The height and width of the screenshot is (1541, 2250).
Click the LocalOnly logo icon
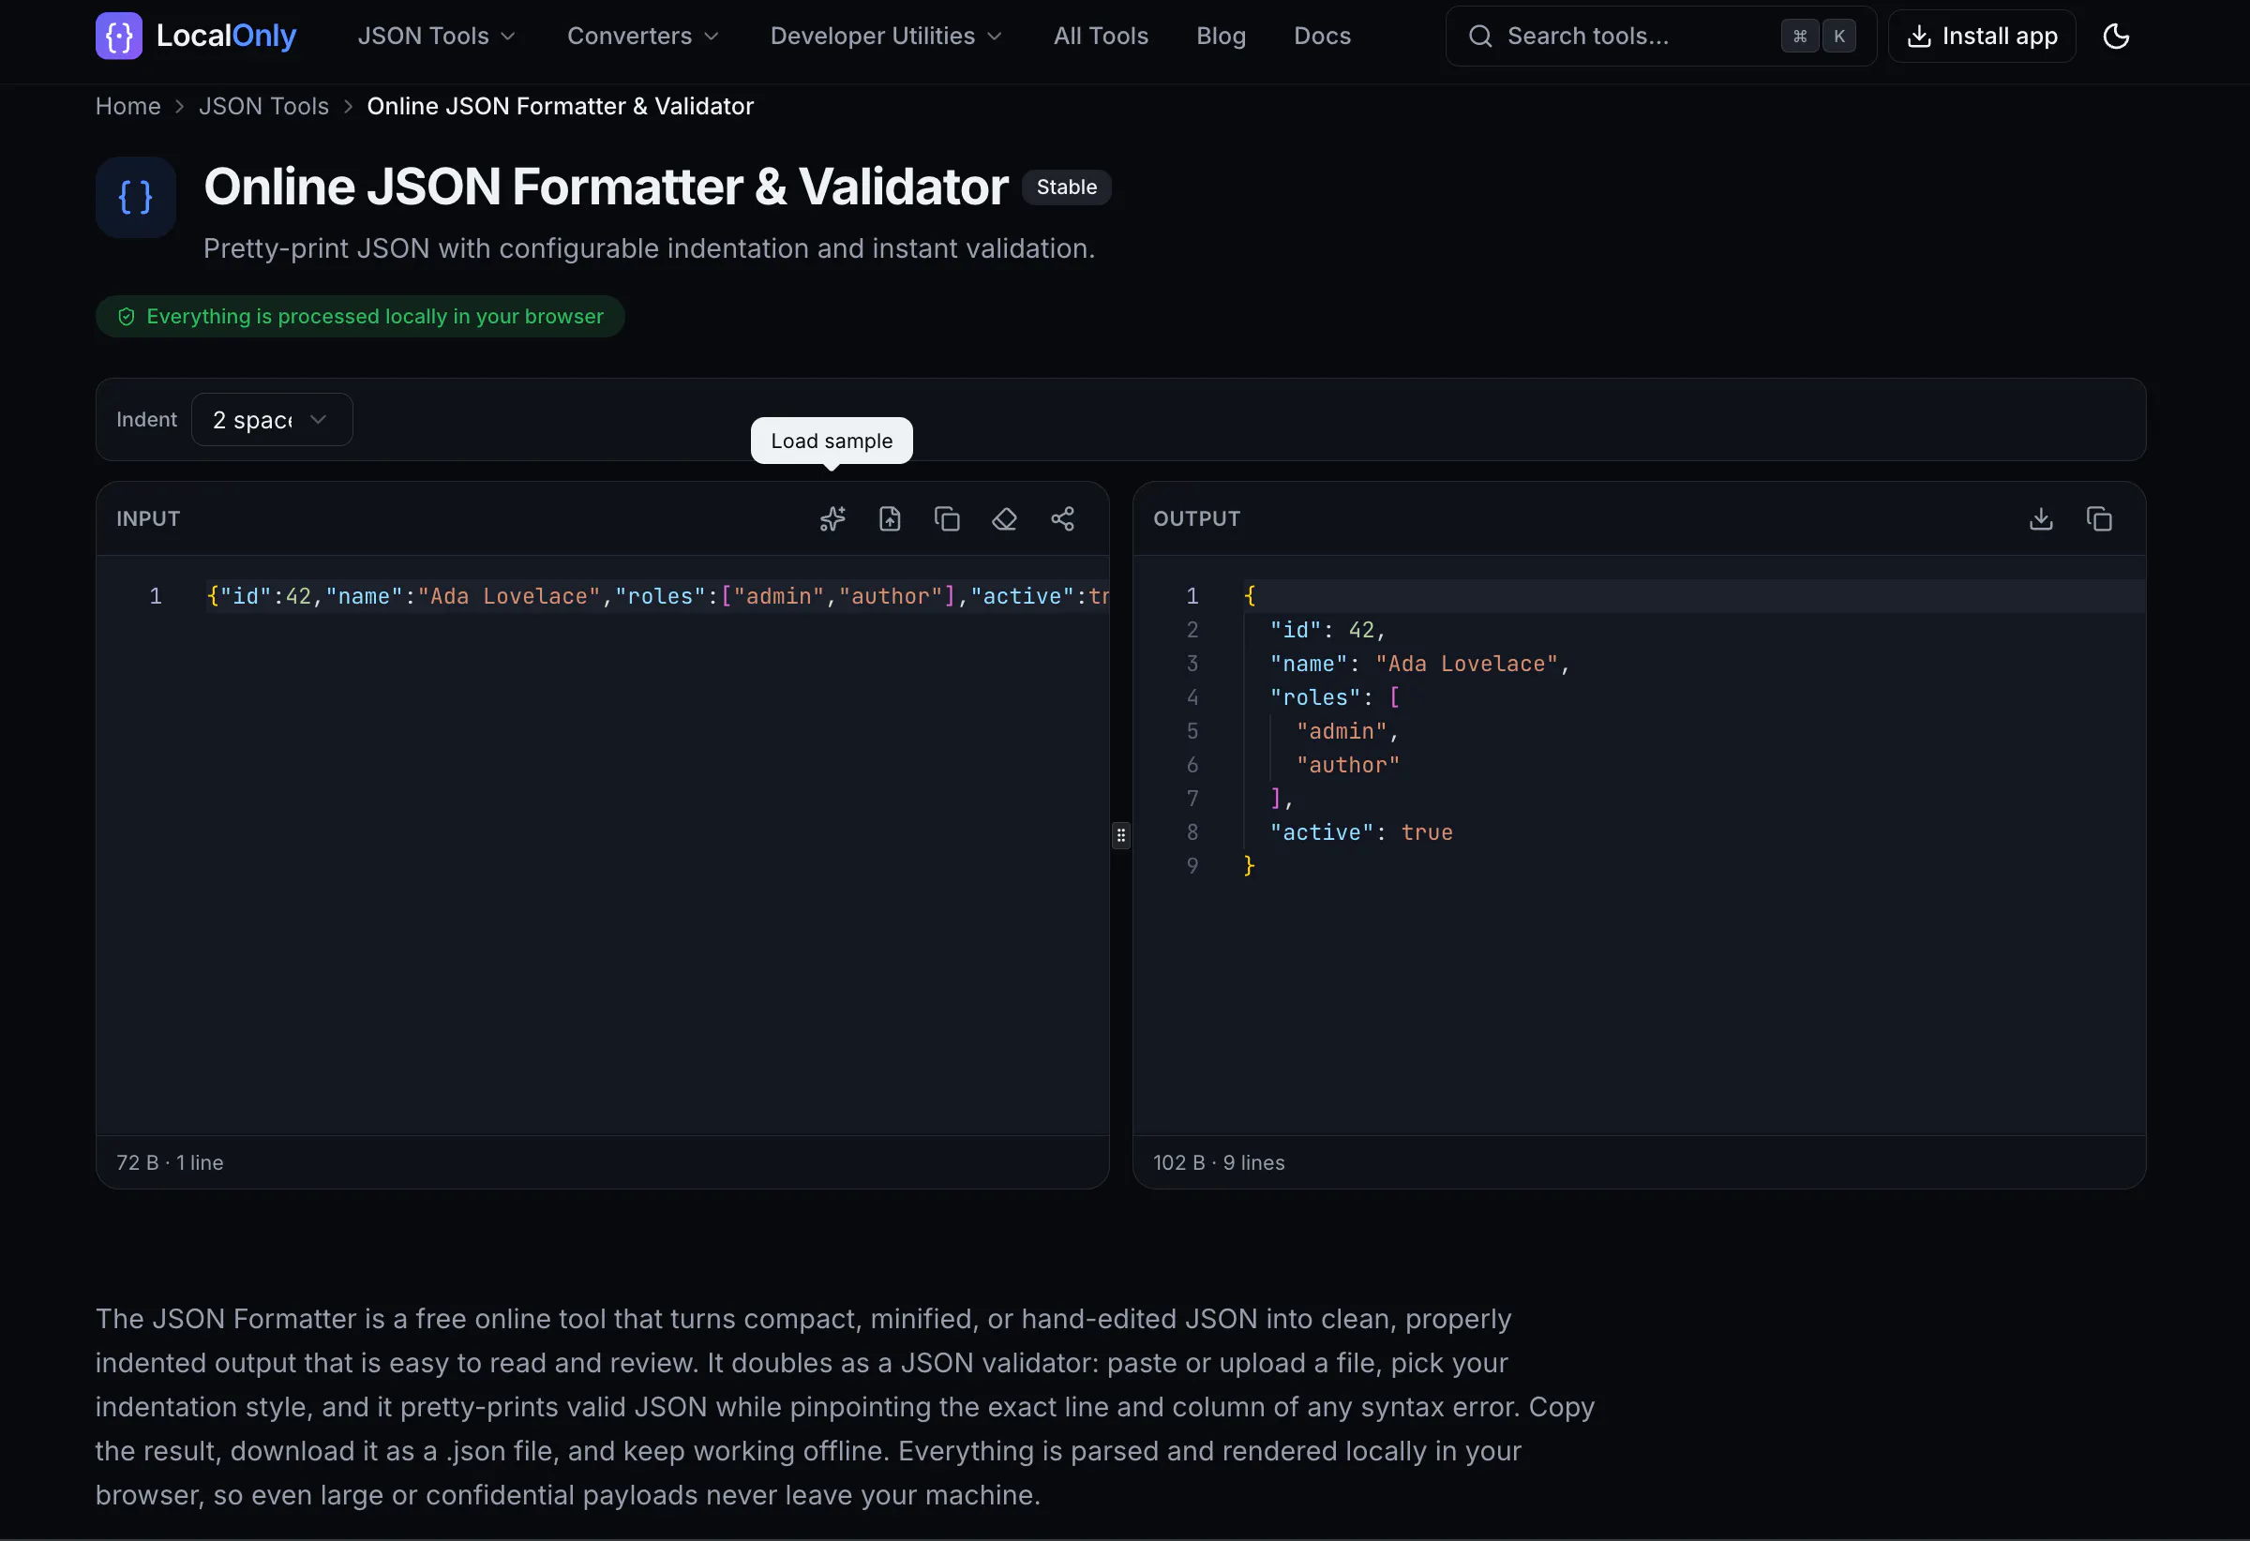[x=119, y=36]
